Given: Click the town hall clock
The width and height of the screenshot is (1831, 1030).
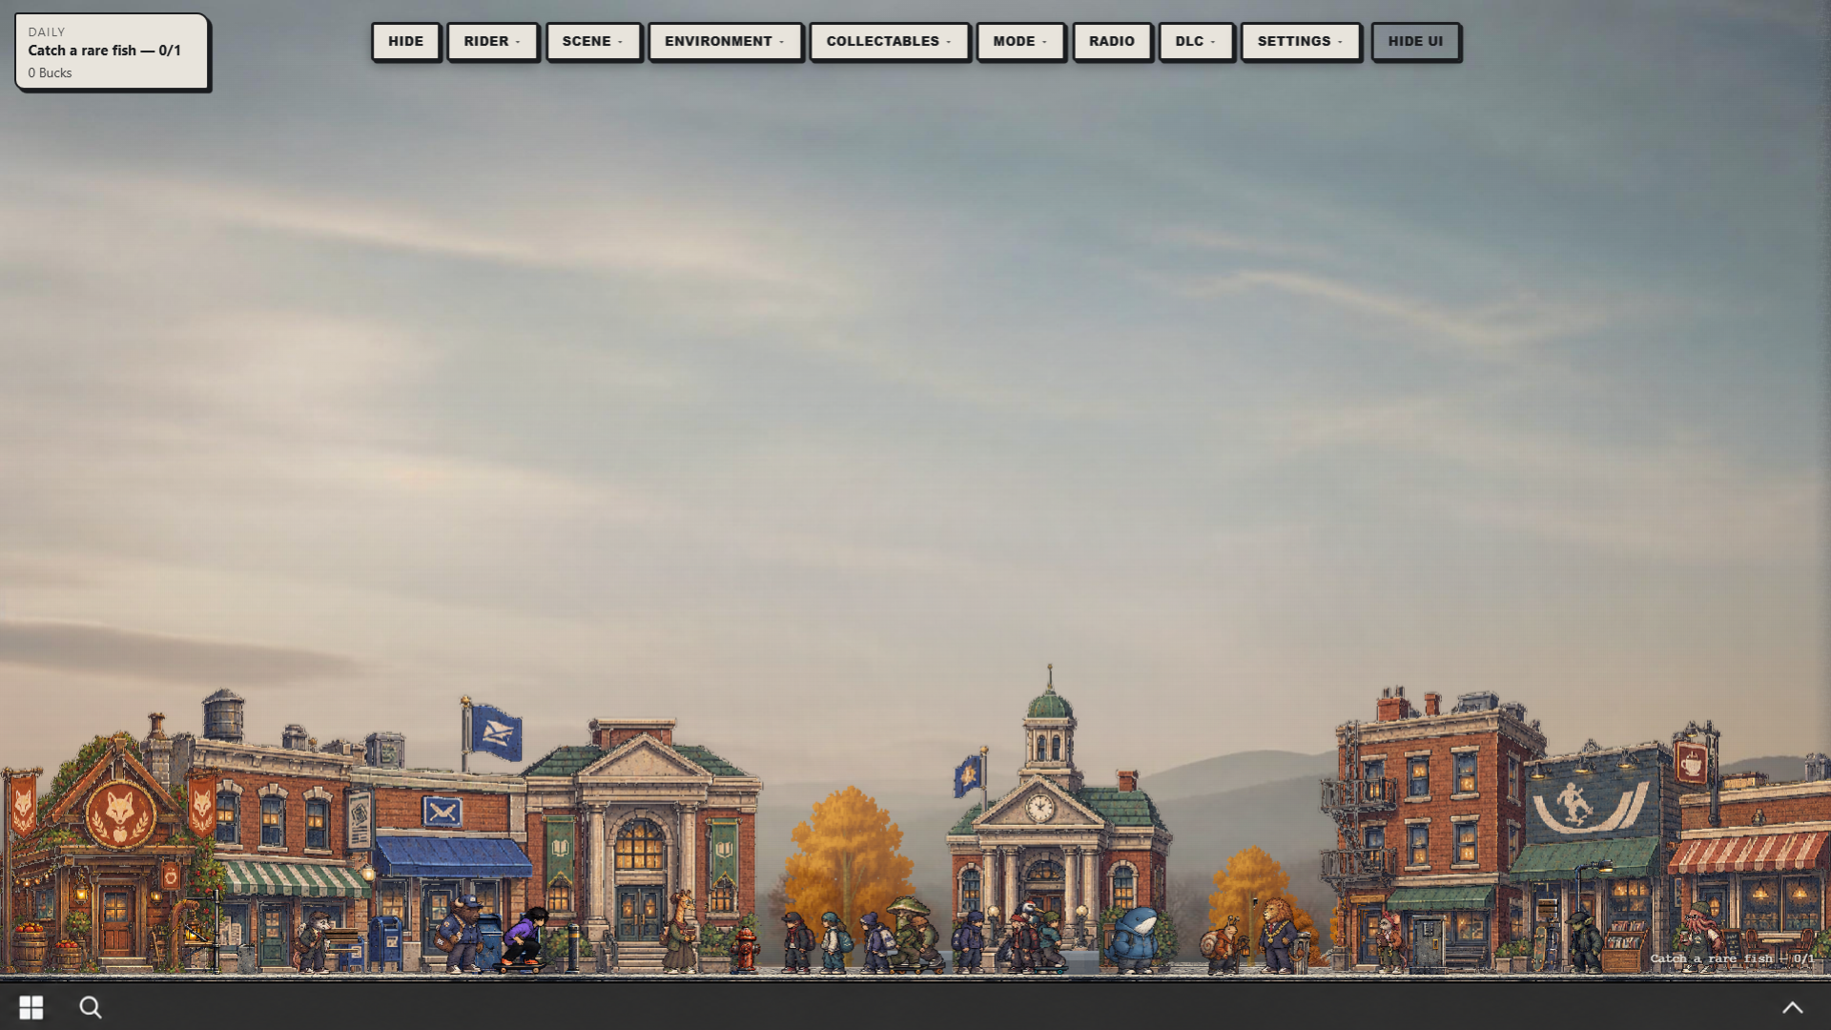Looking at the screenshot, I should coord(1039,808).
